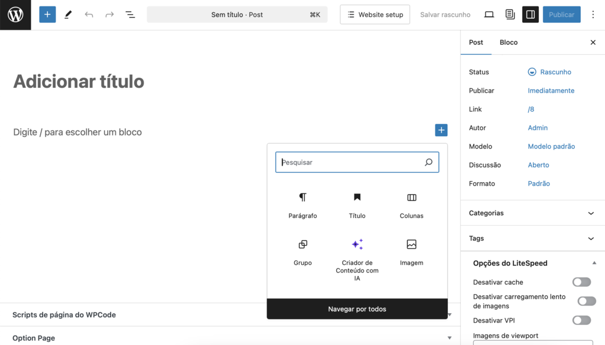This screenshot has width=605, height=345.
Task: Click the Publicar button
Action: pos(561,14)
